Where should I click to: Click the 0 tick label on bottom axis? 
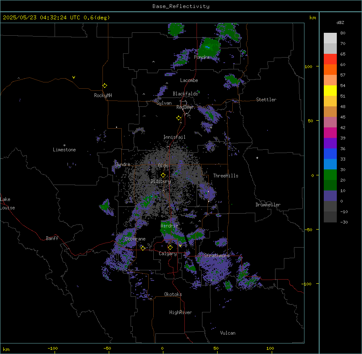162,348
